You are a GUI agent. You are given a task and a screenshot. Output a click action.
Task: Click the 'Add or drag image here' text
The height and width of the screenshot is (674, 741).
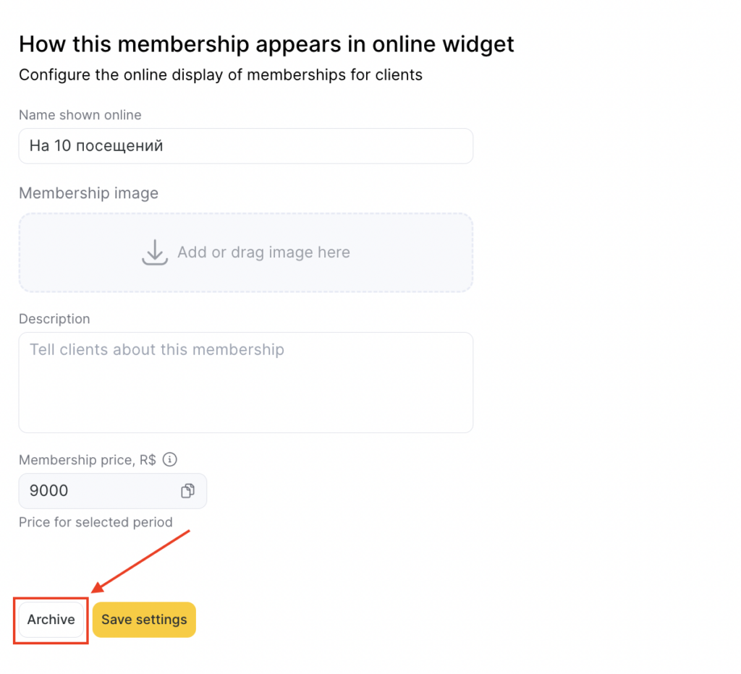[x=263, y=252]
